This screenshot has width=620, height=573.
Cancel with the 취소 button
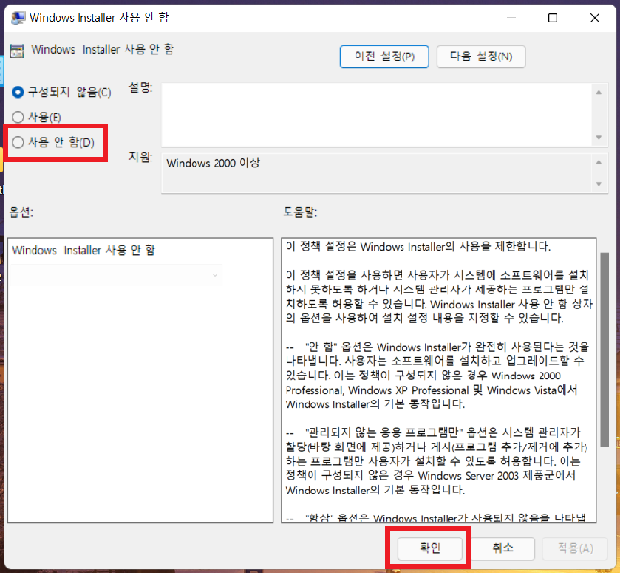pyautogui.click(x=502, y=548)
